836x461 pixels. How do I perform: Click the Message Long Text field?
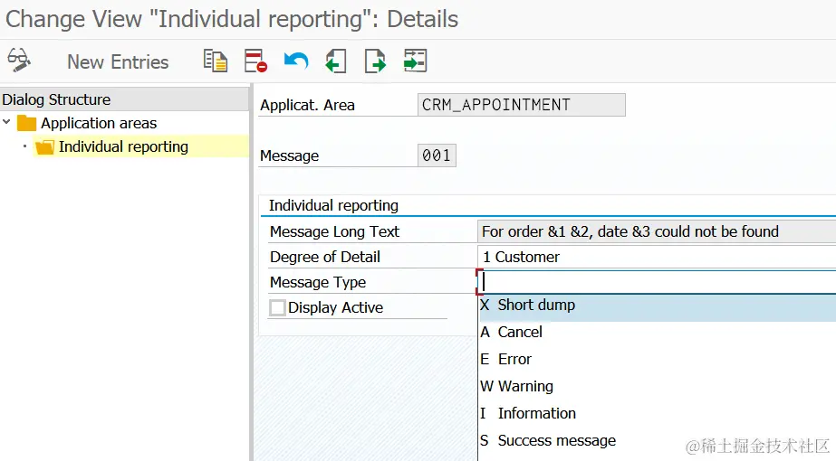657,231
